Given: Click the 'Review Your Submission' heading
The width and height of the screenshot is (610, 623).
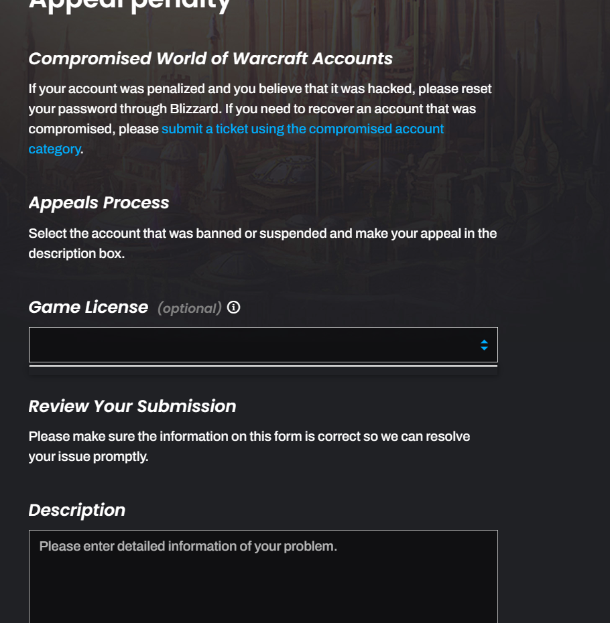Looking at the screenshot, I should click(132, 407).
